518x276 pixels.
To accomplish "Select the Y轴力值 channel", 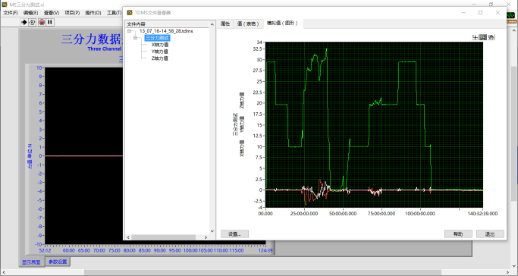I will (160, 52).
